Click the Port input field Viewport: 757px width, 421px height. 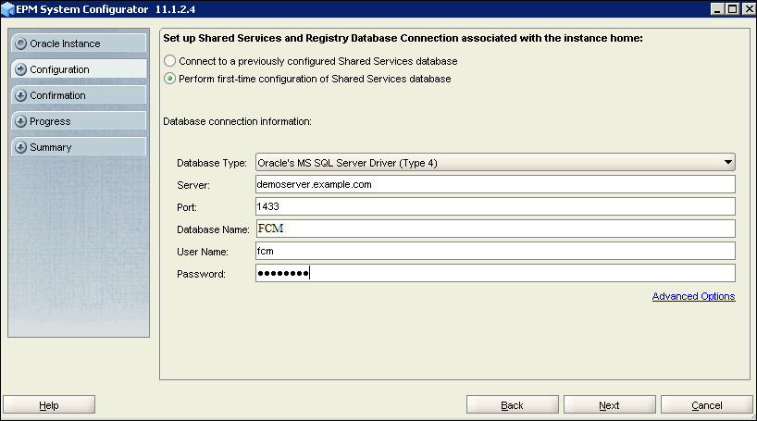(495, 206)
